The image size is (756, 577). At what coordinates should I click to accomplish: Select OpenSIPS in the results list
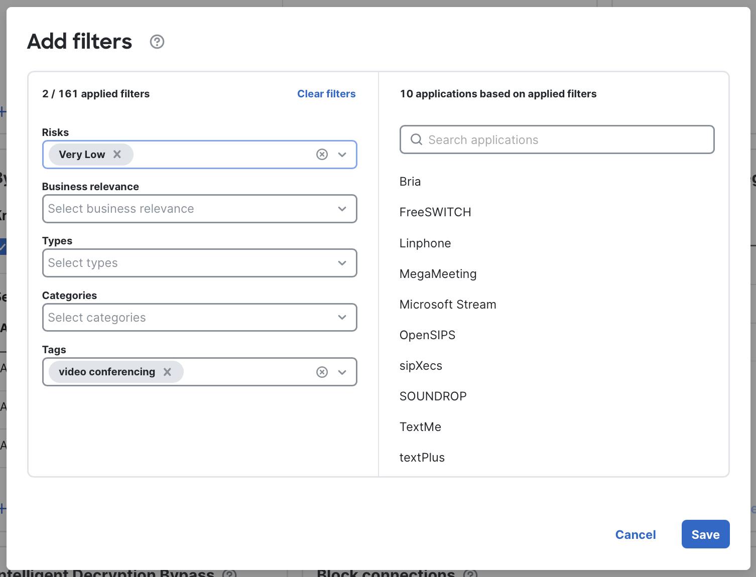tap(427, 335)
